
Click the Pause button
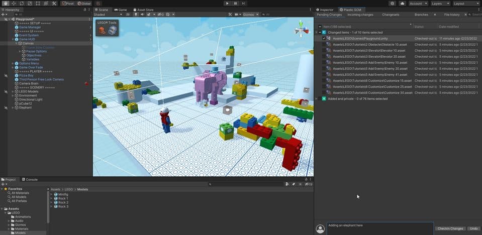pyautogui.click(x=235, y=3)
